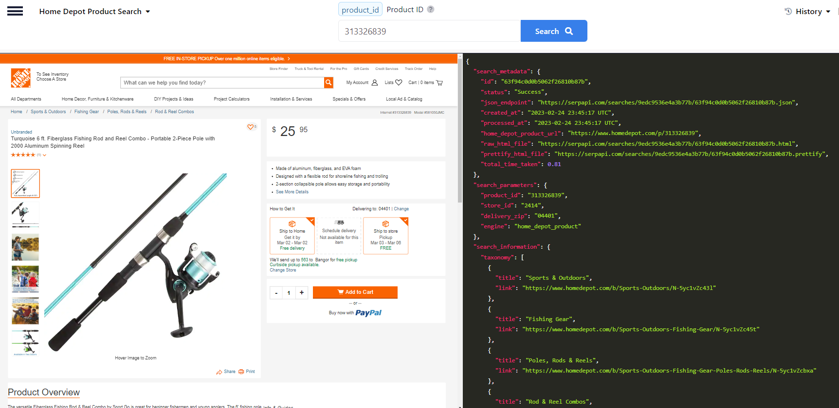The height and width of the screenshot is (408, 839).
Task: Click home_depot_product_url link in JSON
Action: [634, 133]
